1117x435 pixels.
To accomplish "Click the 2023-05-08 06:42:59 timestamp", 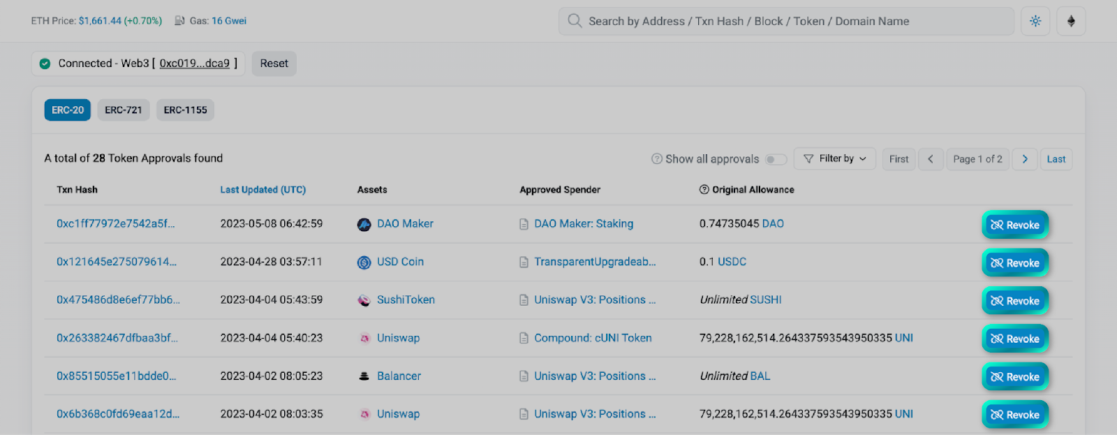I will click(272, 223).
